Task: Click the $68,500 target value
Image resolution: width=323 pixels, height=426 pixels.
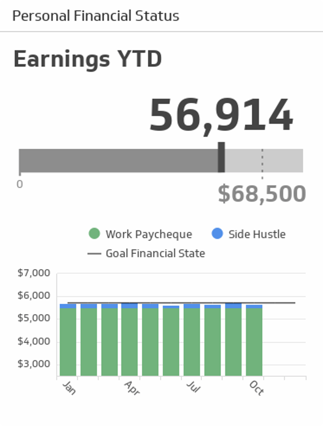Action: [262, 194]
